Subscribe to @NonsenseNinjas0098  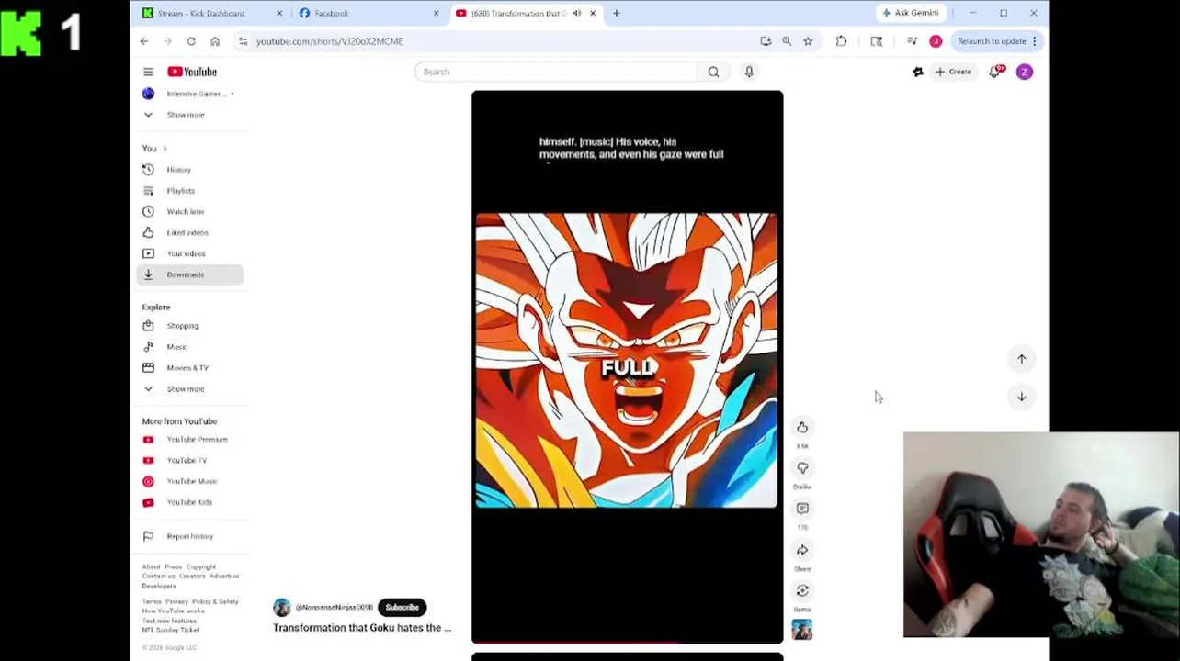tap(402, 608)
